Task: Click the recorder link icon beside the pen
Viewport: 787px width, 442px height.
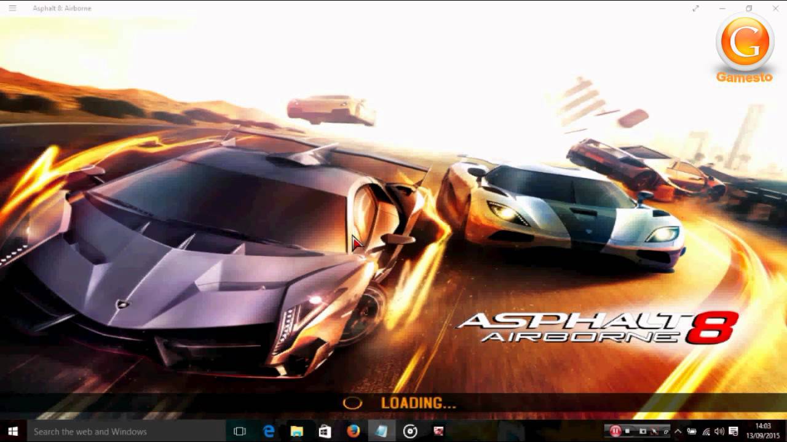Action: tap(665, 432)
